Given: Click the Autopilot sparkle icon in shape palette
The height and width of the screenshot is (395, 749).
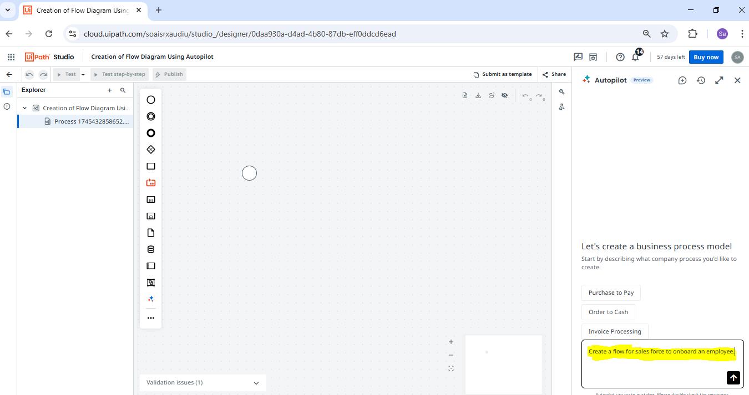Looking at the screenshot, I should coord(150,299).
